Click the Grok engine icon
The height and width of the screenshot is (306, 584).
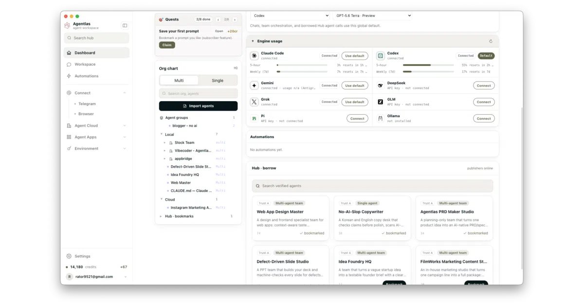pos(254,102)
